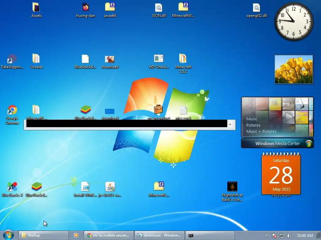Select Music in the Media Center gadget

tap(252, 119)
